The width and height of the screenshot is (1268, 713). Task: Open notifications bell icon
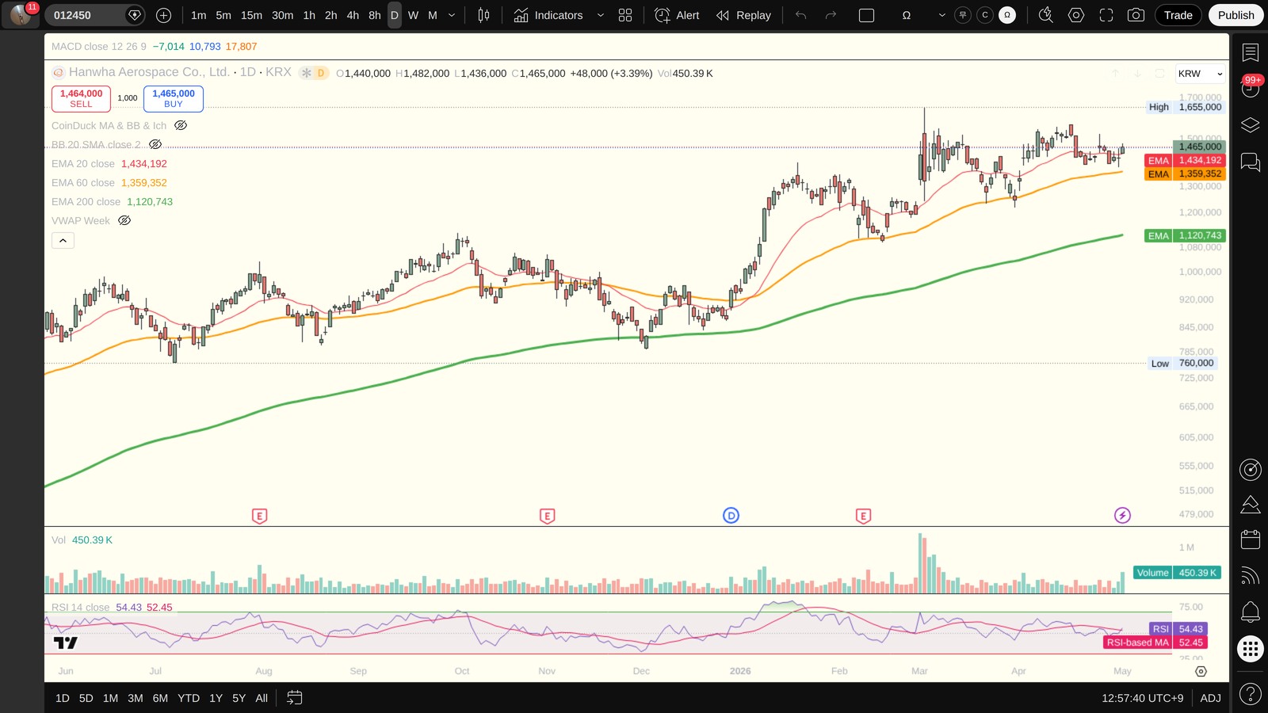click(x=1251, y=612)
